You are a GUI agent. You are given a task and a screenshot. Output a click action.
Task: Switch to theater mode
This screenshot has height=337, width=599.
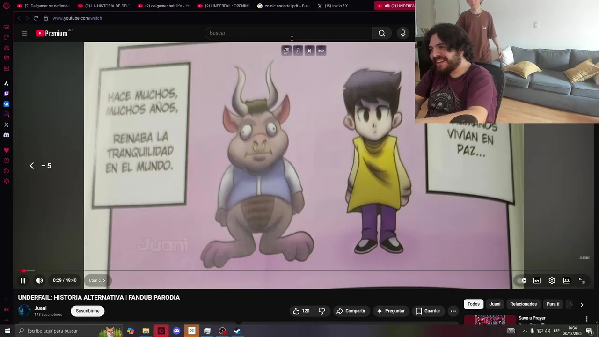[x=567, y=280]
